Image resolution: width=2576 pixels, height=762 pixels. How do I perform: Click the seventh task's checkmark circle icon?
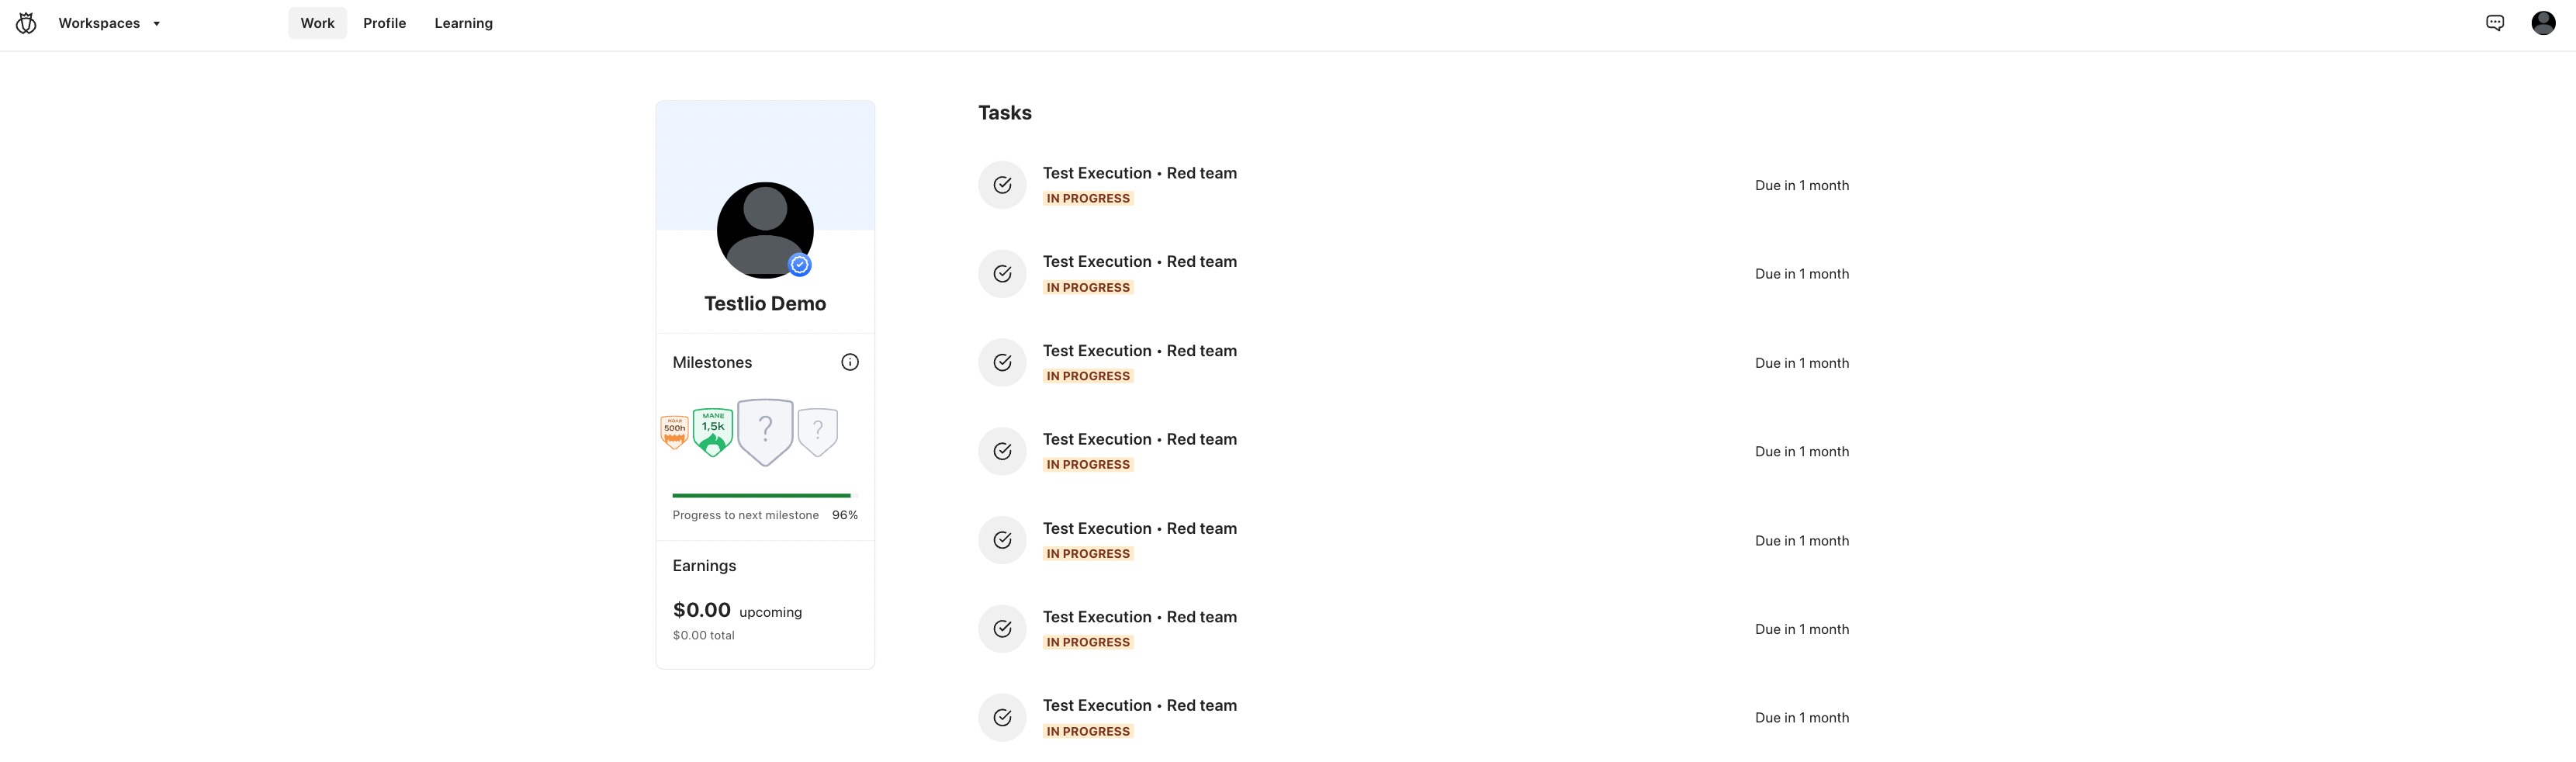point(1002,718)
